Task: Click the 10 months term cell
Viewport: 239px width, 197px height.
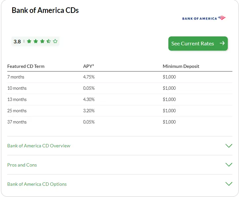Action: click(17, 88)
